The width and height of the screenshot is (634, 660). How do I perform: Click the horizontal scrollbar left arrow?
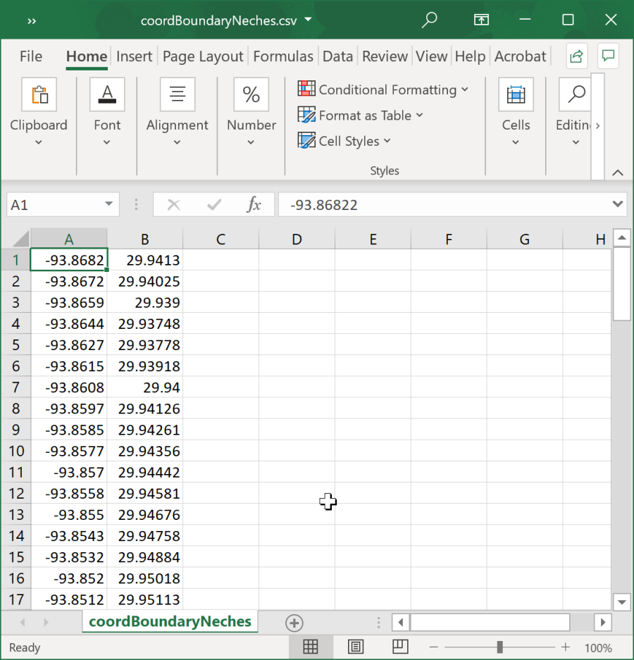[400, 622]
